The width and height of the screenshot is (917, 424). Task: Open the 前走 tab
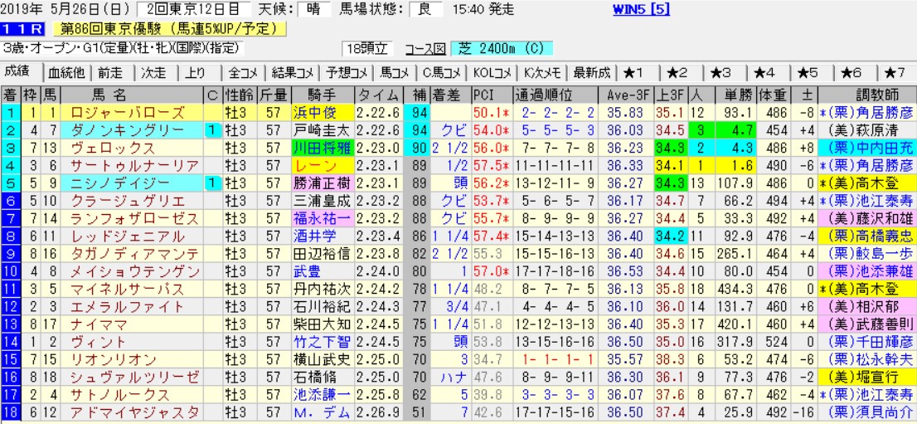pyautogui.click(x=112, y=71)
